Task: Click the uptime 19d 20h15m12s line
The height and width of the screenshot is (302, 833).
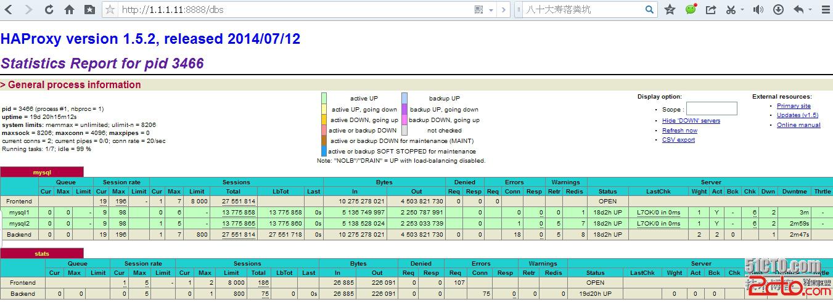Action: pyautogui.click(x=39, y=117)
